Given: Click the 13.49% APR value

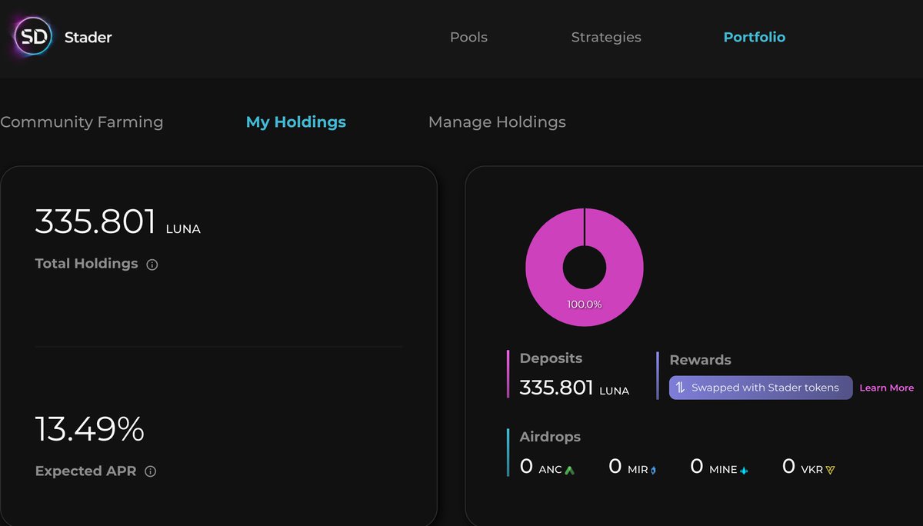Looking at the screenshot, I should (90, 428).
